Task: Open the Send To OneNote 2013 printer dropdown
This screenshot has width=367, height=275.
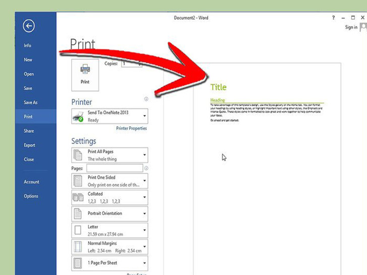Action: point(110,116)
